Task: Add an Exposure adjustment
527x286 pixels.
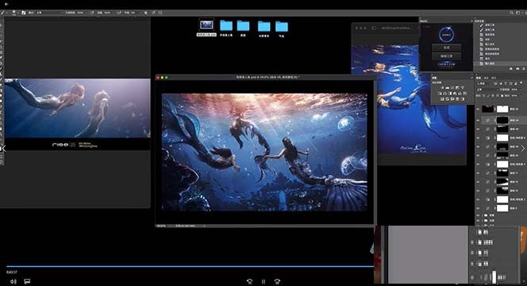Action: click(457, 87)
